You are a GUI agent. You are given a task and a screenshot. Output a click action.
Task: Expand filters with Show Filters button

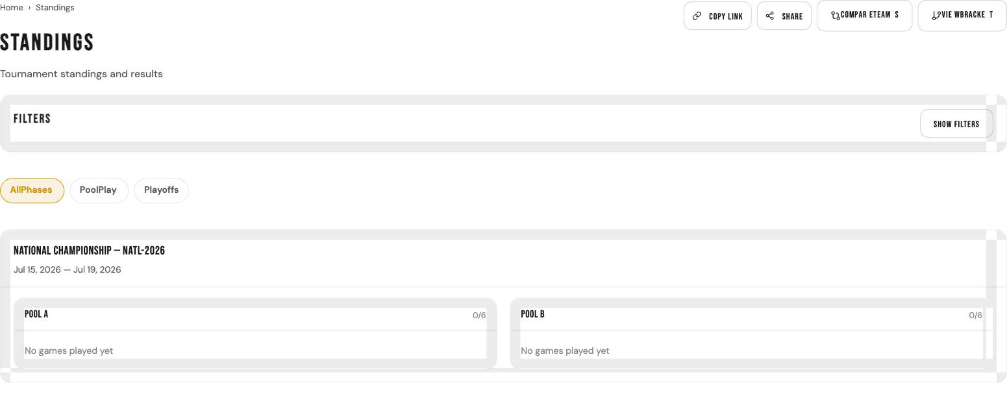(x=956, y=124)
